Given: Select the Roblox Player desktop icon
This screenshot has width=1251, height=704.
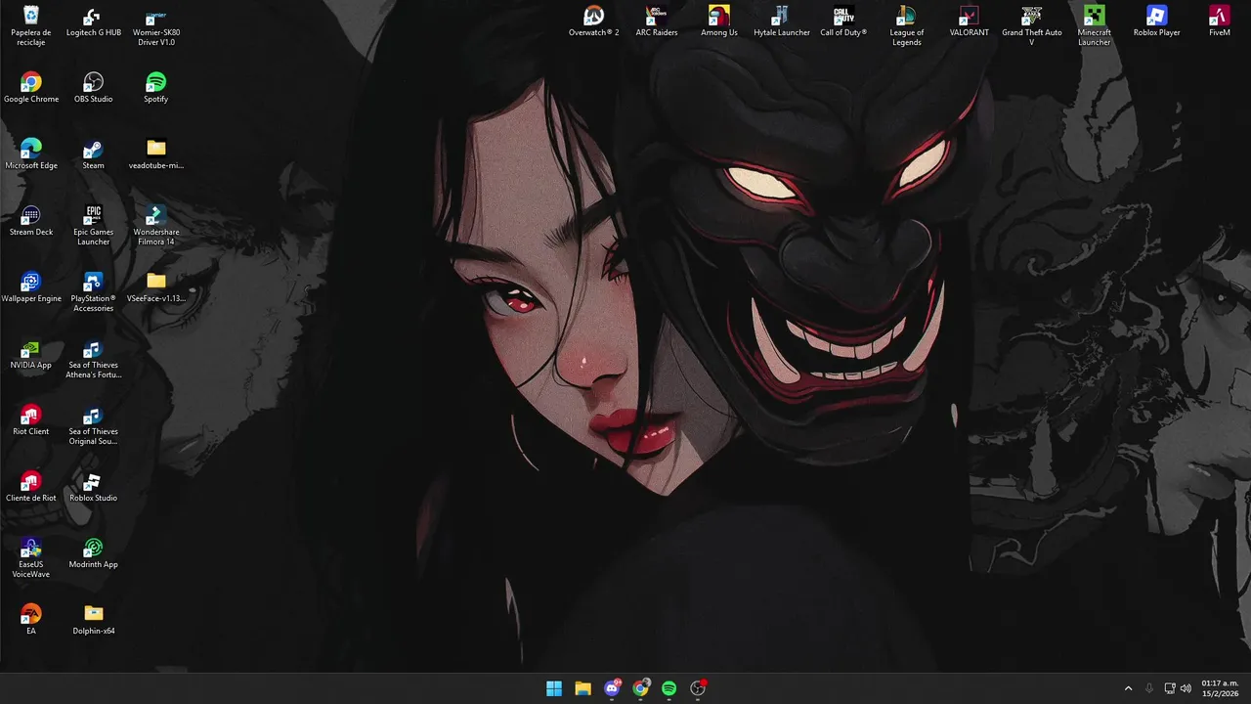Looking at the screenshot, I should [x=1157, y=22].
